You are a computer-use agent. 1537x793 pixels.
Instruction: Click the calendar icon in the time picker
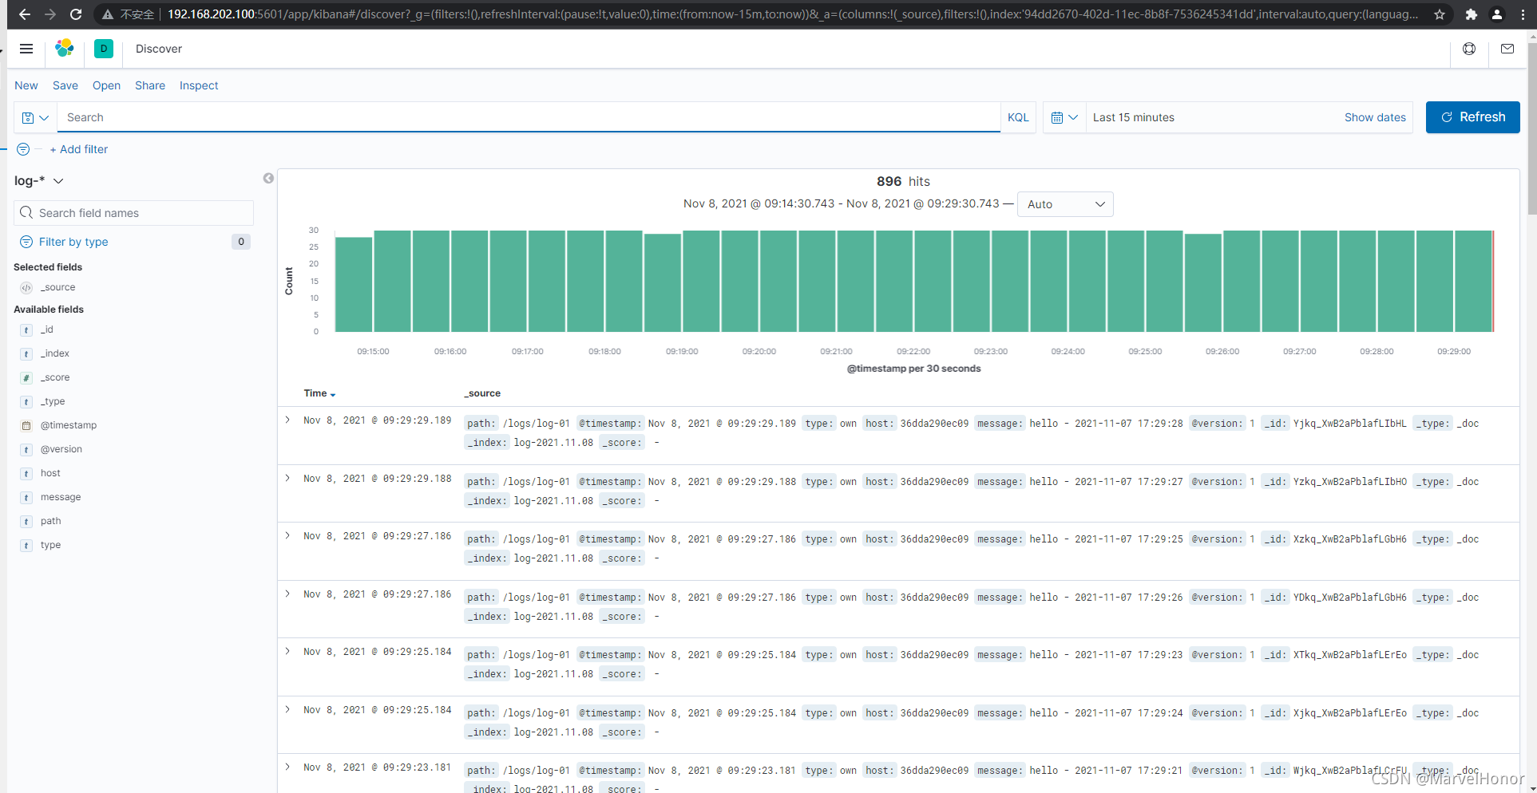click(x=1060, y=117)
